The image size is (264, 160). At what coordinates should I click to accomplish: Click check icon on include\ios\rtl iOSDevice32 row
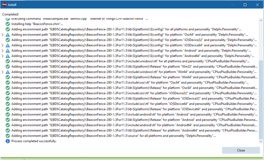tap(8, 93)
